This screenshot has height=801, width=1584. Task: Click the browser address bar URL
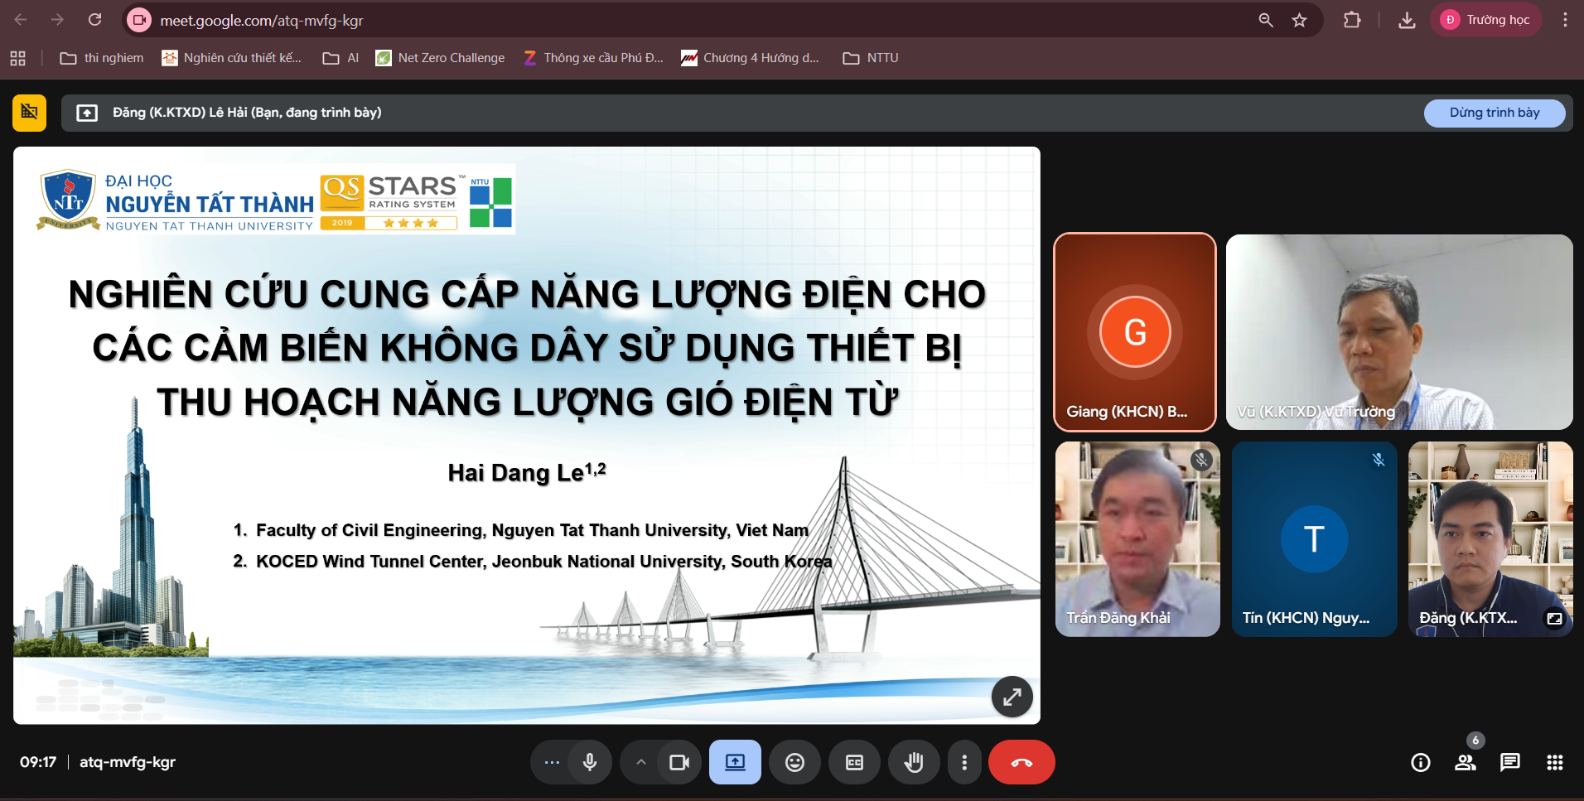click(262, 21)
